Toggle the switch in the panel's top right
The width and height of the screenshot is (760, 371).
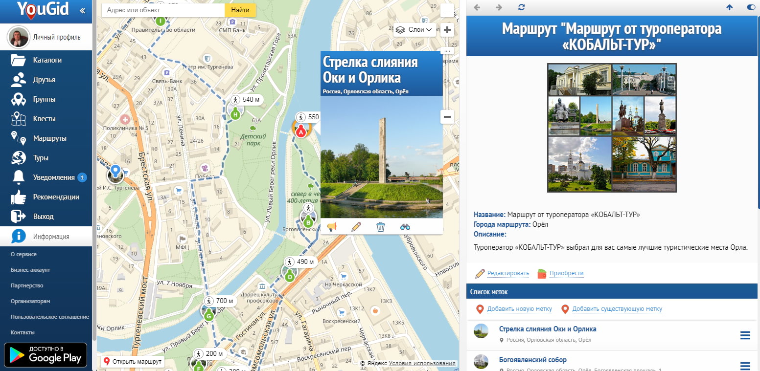pos(751,7)
